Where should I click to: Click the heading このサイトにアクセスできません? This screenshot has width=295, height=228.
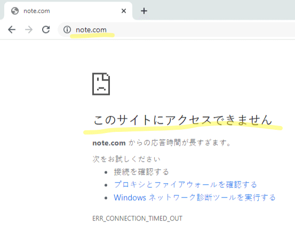click(x=183, y=120)
